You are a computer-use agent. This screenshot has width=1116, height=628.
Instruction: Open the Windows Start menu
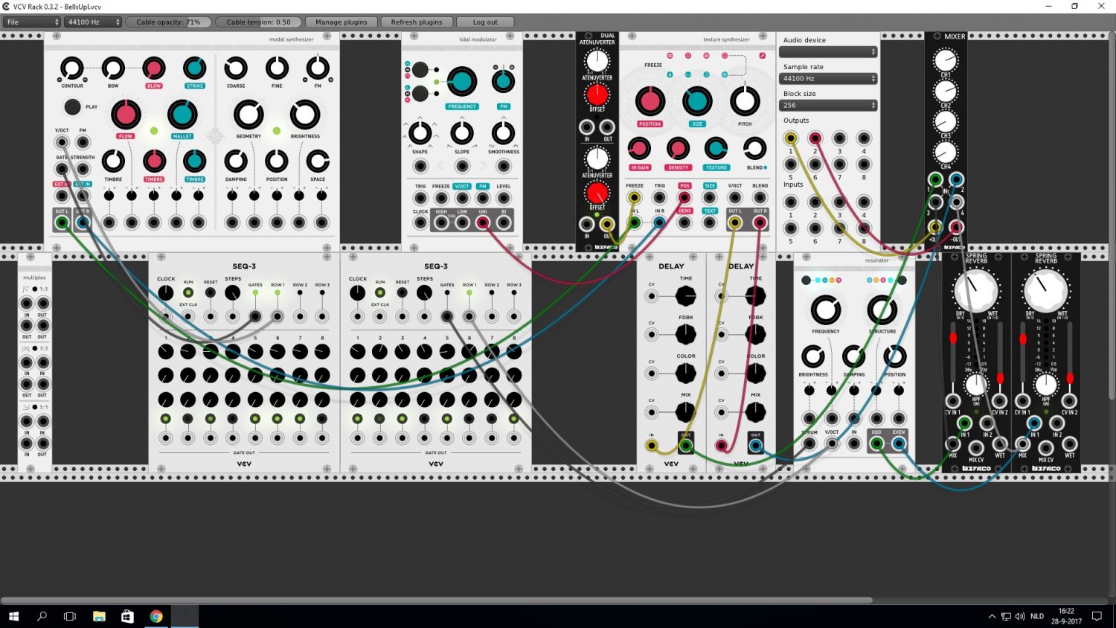pyautogui.click(x=13, y=616)
